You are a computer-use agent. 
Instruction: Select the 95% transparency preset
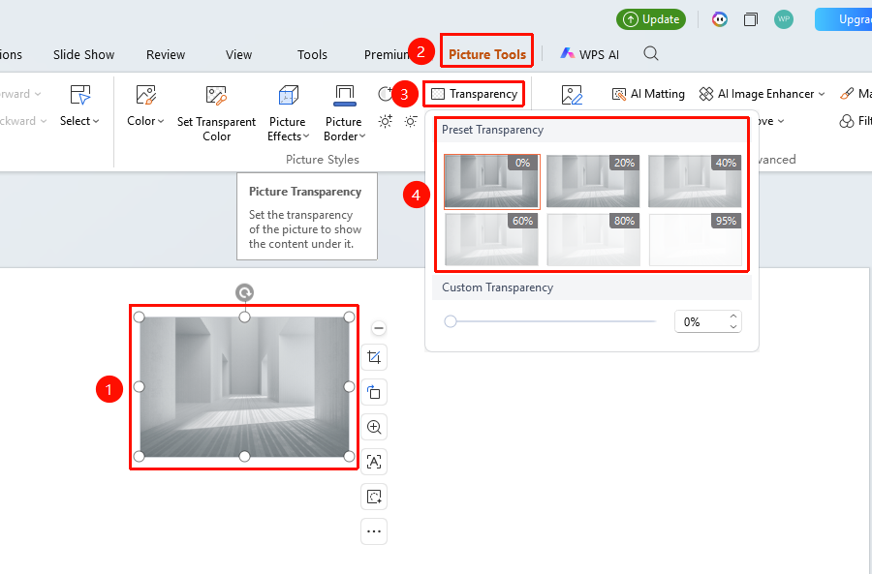point(695,239)
